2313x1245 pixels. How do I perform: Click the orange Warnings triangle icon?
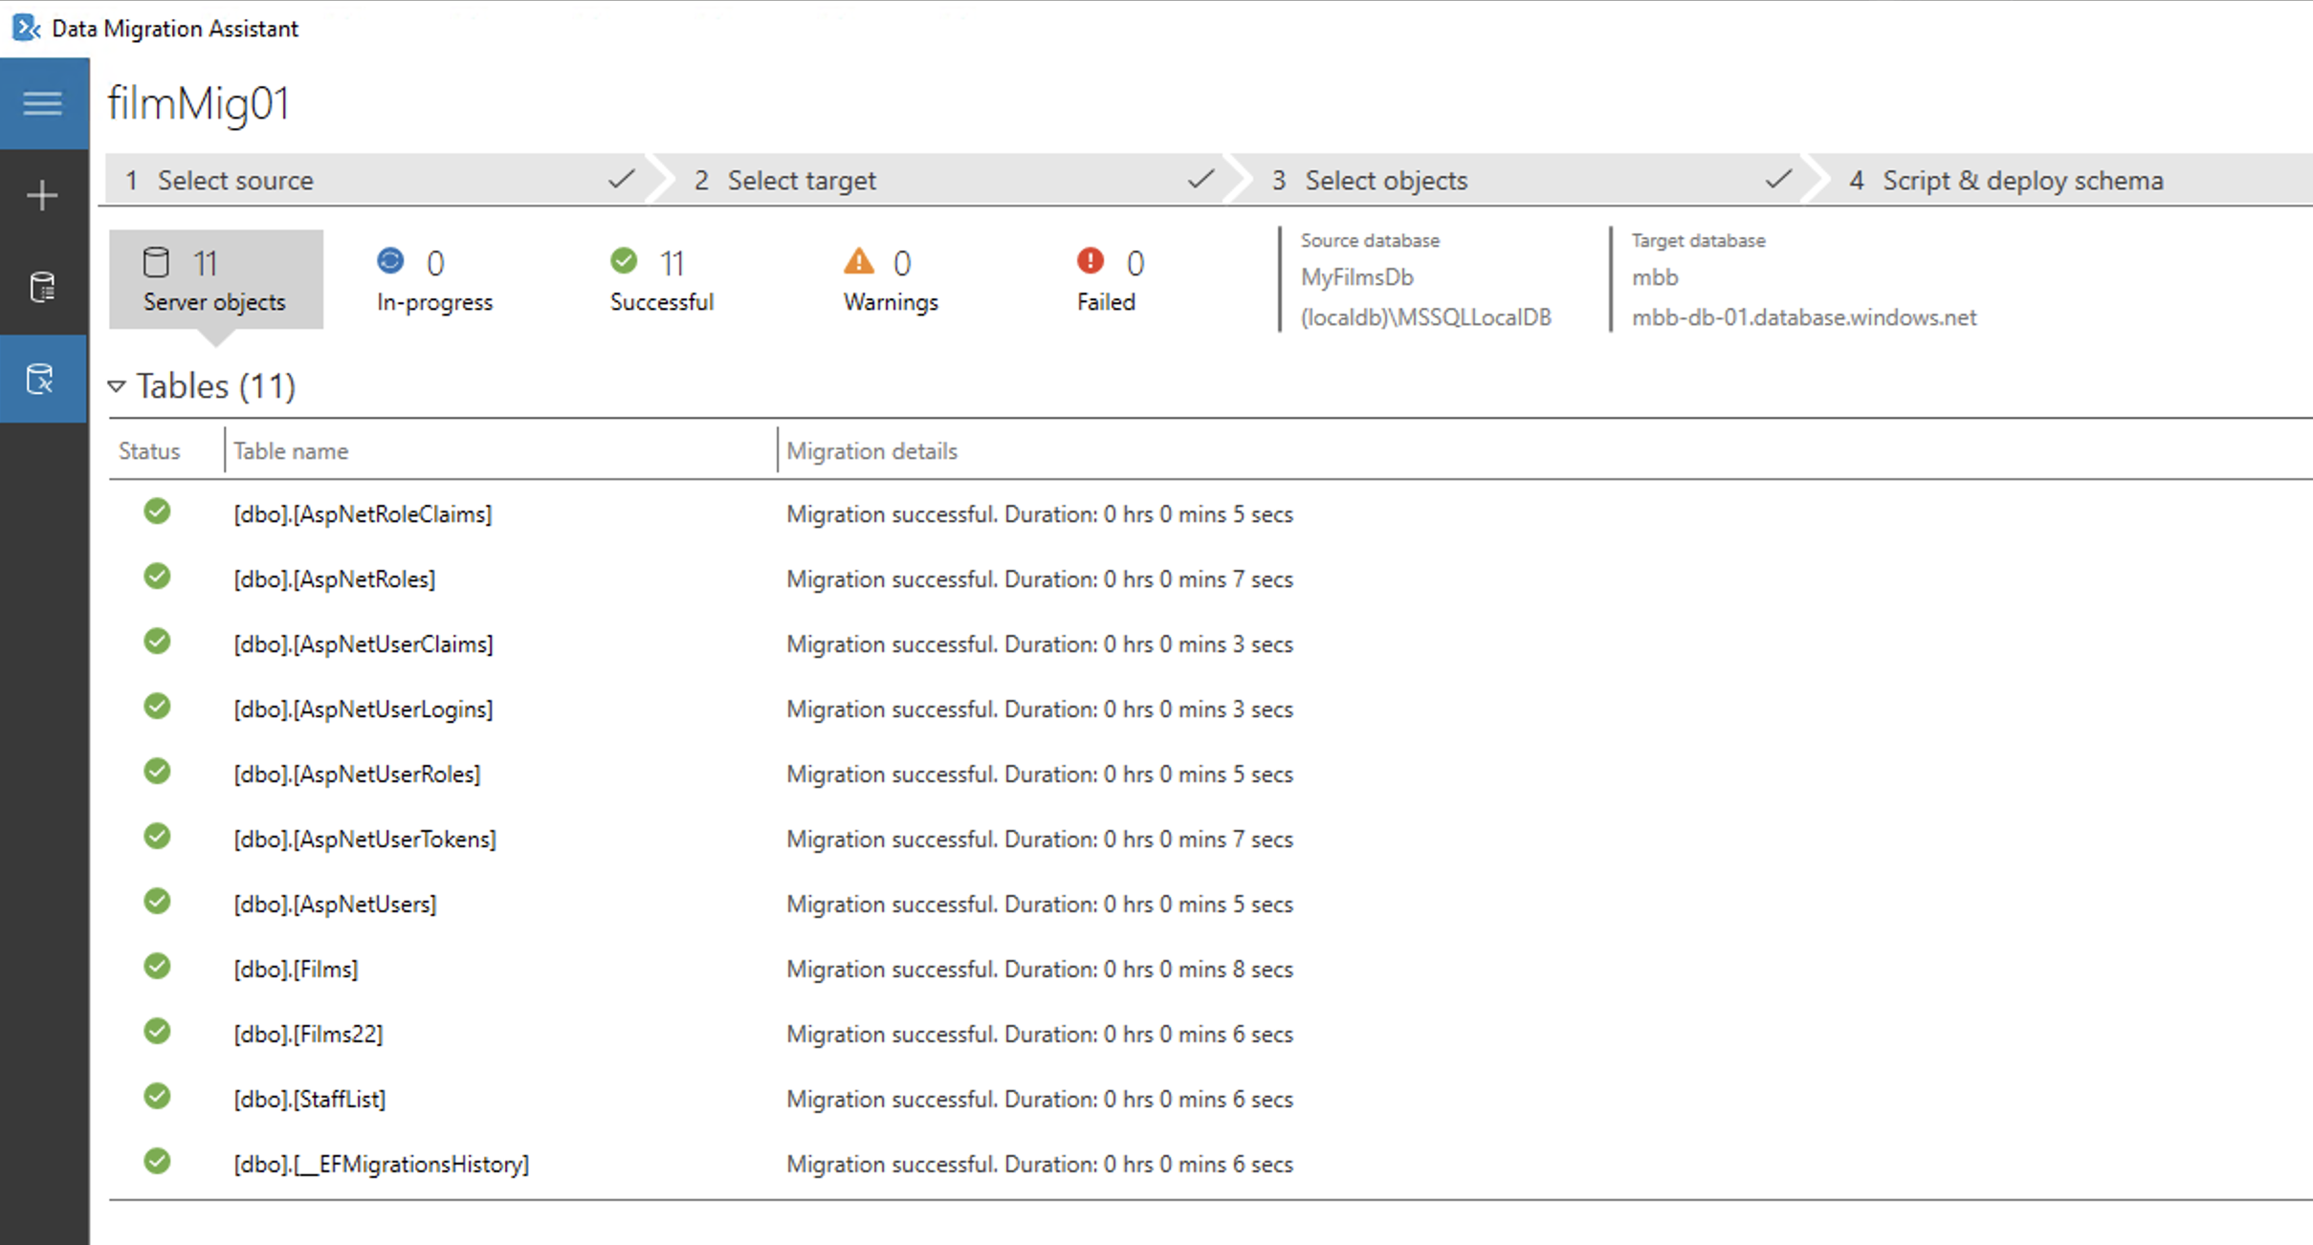(x=858, y=260)
